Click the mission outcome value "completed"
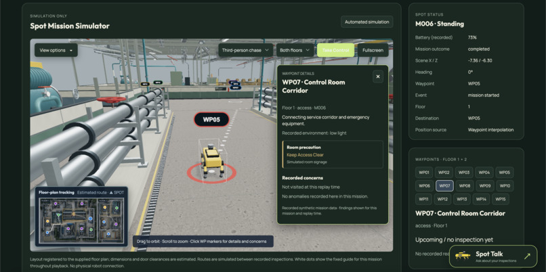This screenshot has height=272, width=546. tap(478, 49)
